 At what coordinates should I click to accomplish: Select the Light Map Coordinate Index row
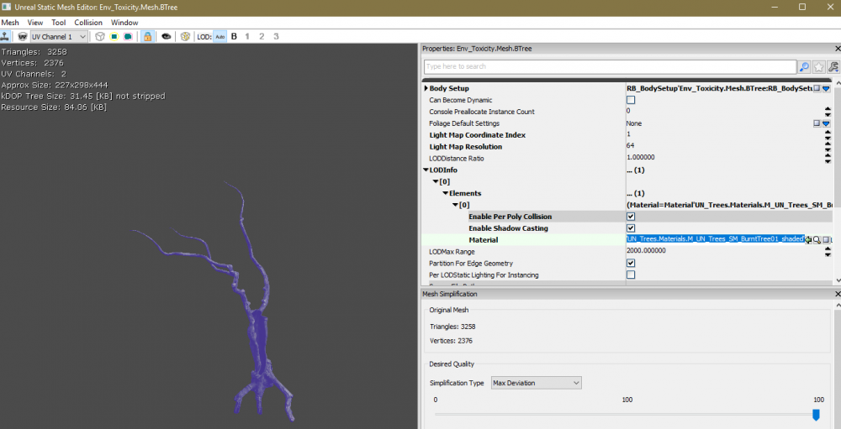[x=627, y=135]
